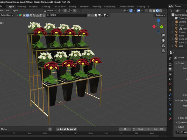The height and width of the screenshot is (140, 187).
Task: Open the Render properties tab
Action: click(170, 64)
